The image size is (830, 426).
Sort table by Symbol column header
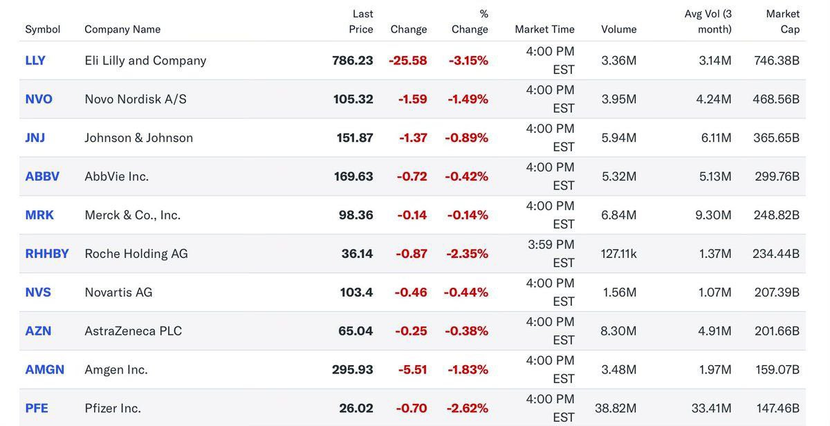43,29
